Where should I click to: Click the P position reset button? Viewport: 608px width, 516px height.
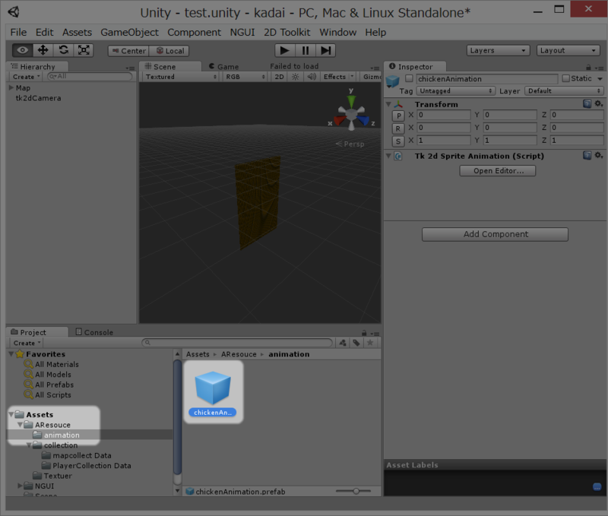(x=398, y=116)
